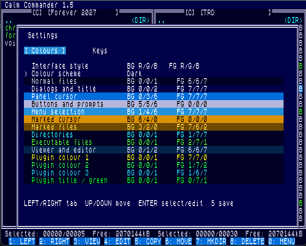Click the 'ENTER select/edit' hint
This screenshot has height=246, width=306.
coord(171,203)
